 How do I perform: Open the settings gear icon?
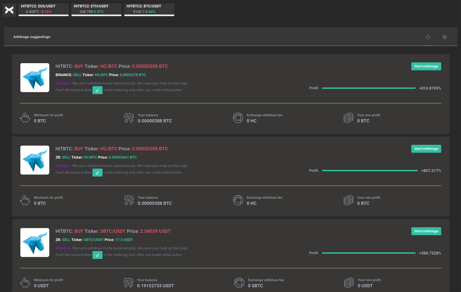pos(445,37)
